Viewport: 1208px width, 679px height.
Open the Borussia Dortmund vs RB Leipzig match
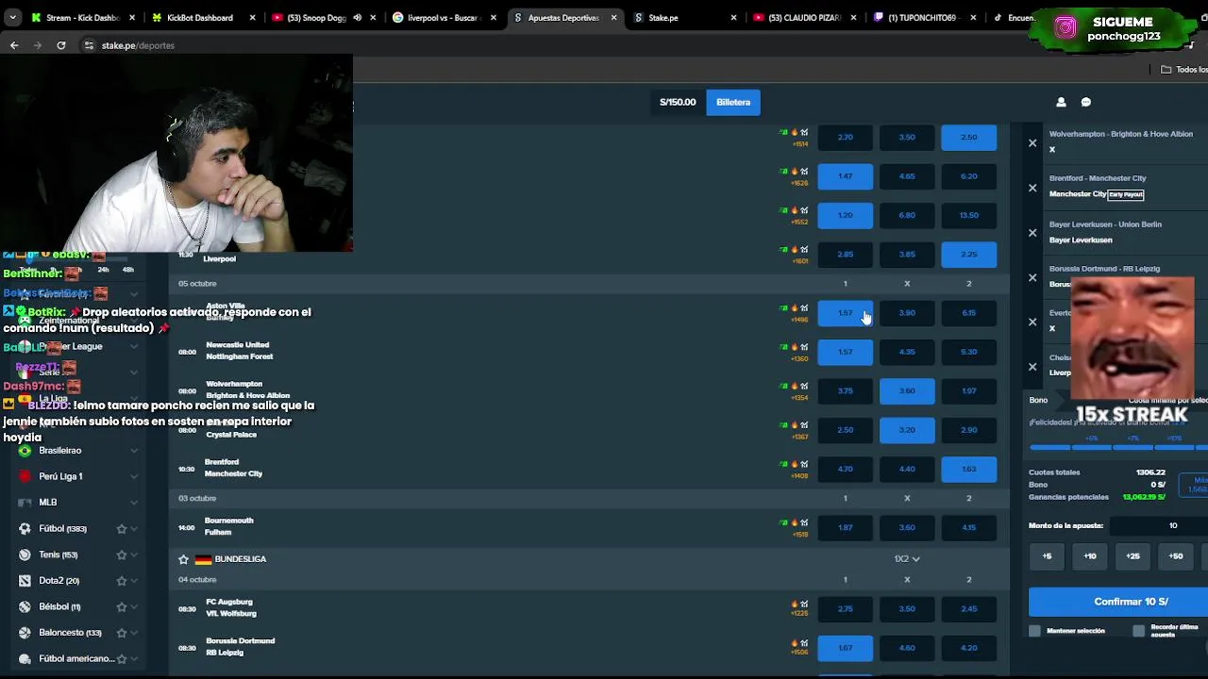240,647
